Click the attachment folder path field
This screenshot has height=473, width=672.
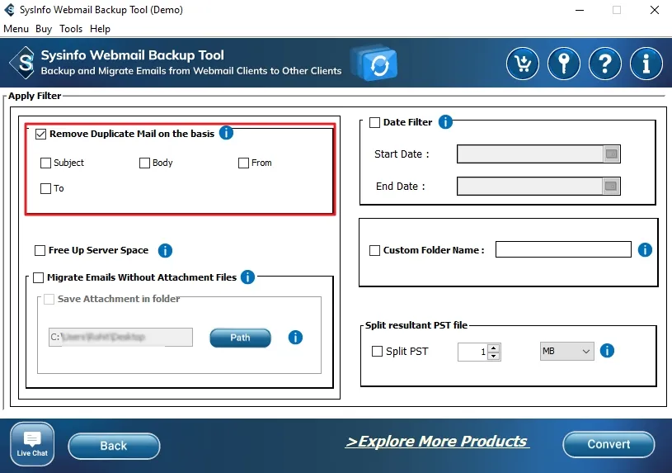120,337
